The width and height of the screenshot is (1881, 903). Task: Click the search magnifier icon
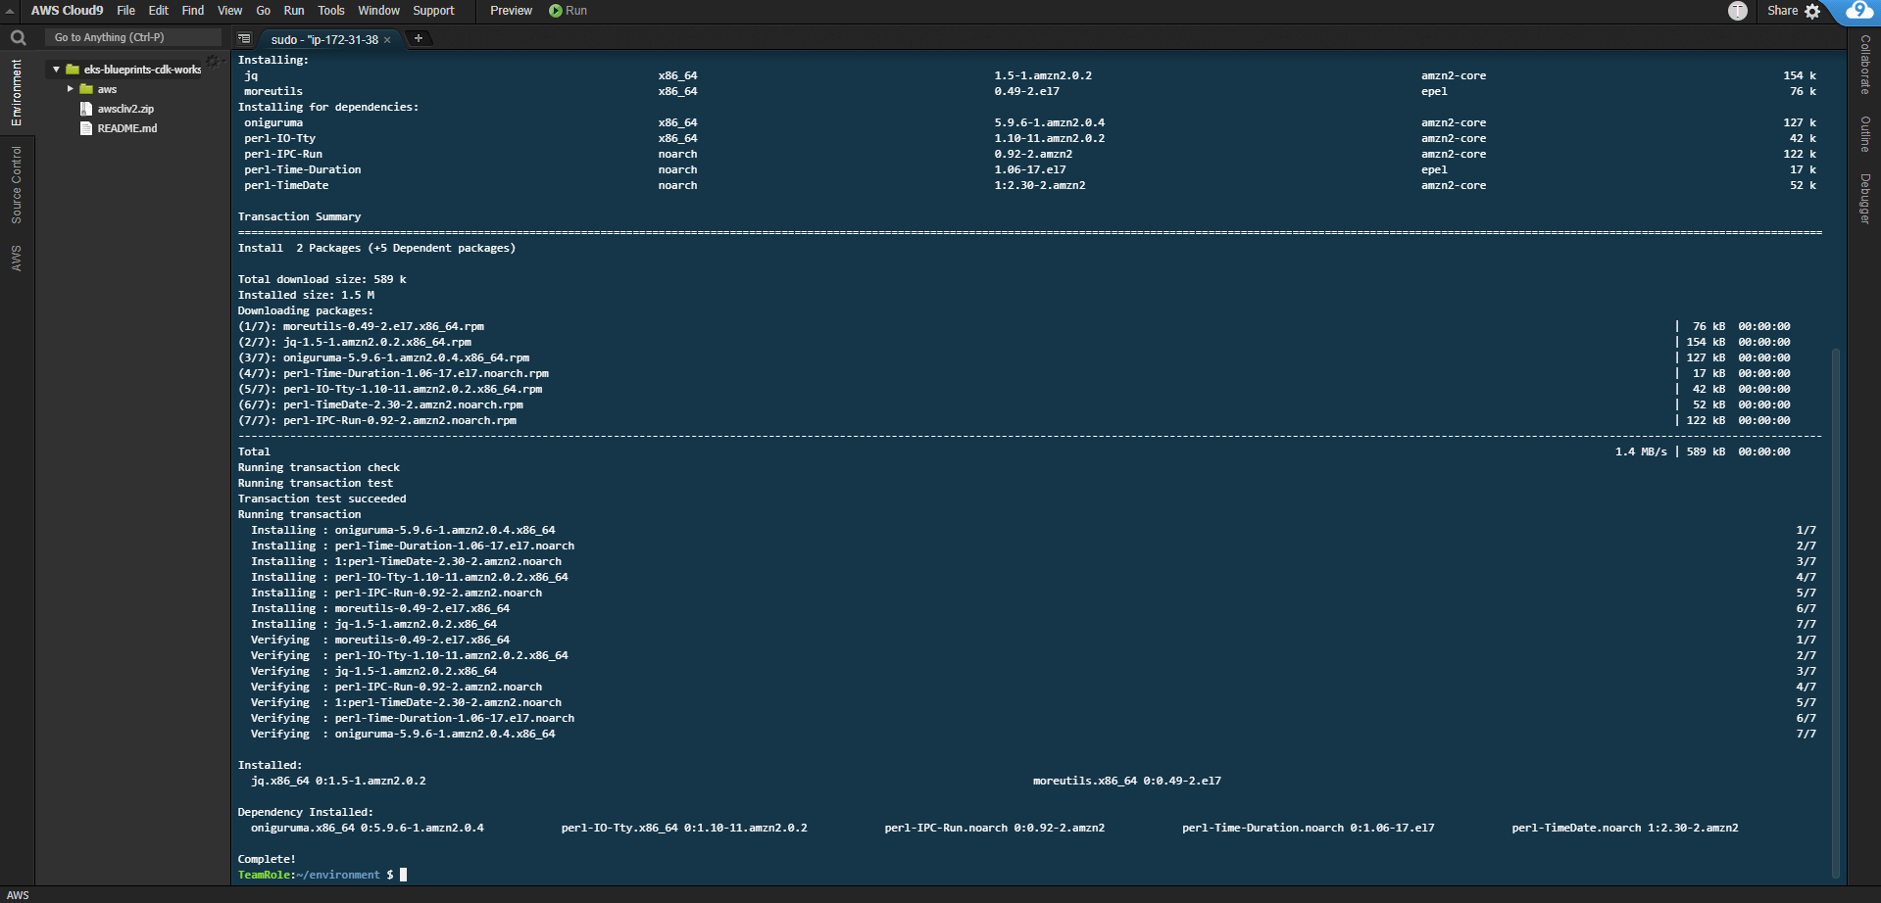pyautogui.click(x=17, y=37)
